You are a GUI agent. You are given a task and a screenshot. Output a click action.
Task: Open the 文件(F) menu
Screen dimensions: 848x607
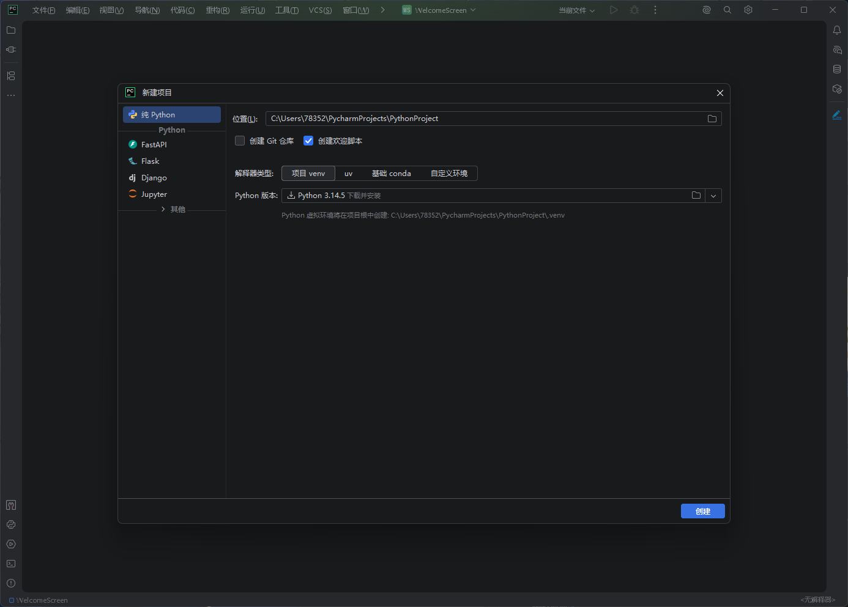click(43, 10)
